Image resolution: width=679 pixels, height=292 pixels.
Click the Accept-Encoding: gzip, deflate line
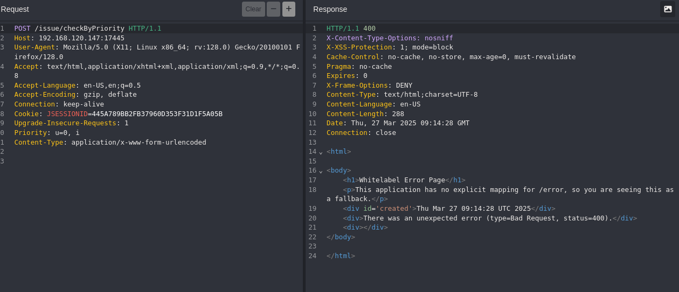click(75, 95)
